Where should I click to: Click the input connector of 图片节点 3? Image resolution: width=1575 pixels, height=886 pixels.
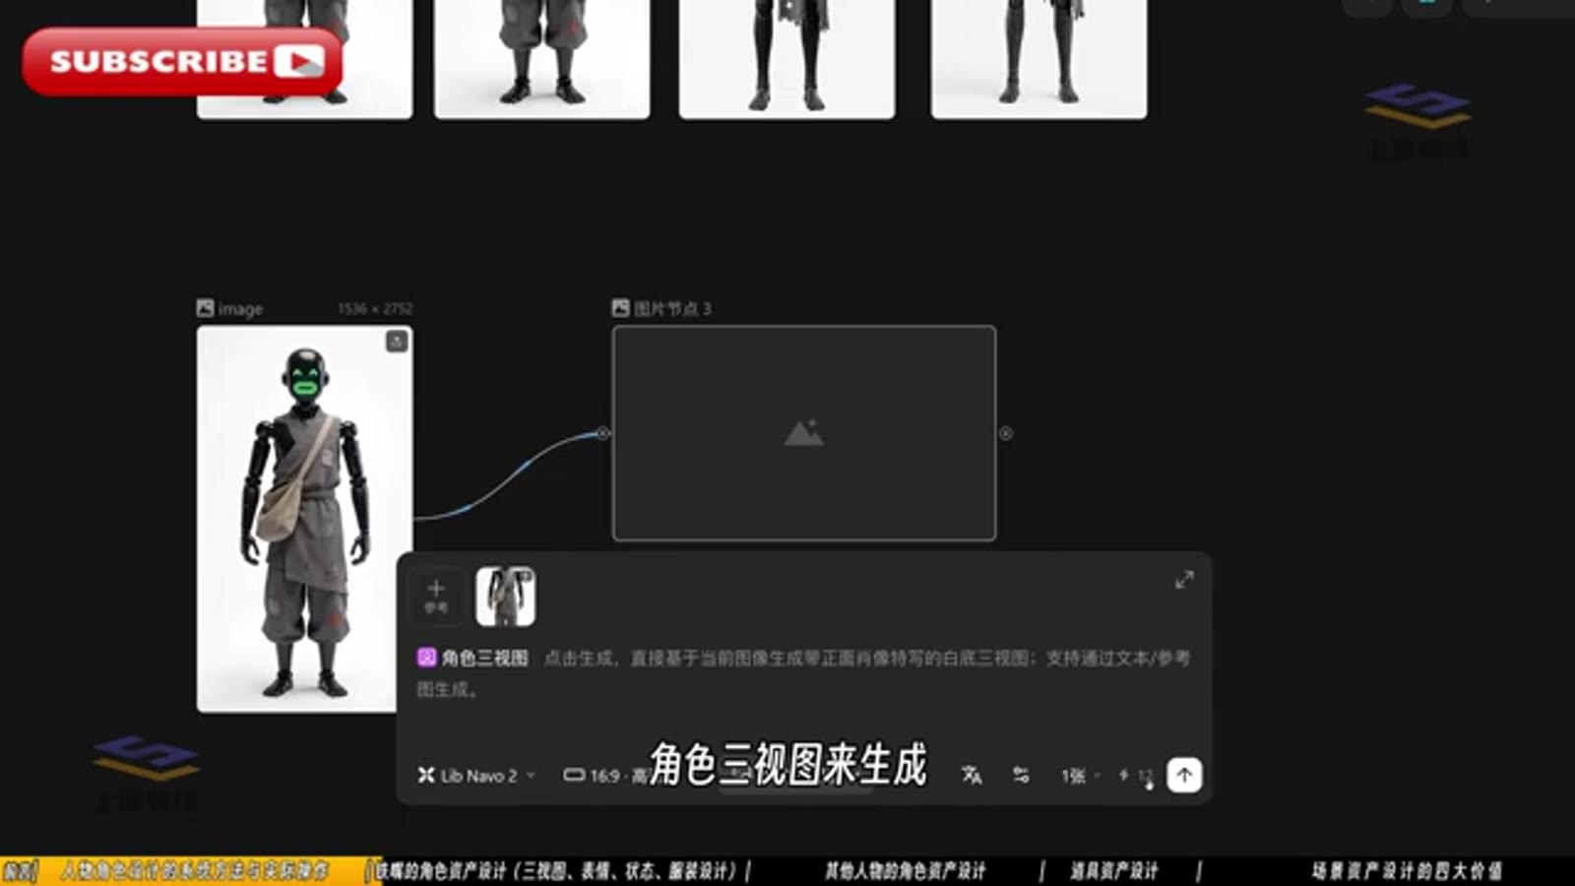(x=602, y=433)
